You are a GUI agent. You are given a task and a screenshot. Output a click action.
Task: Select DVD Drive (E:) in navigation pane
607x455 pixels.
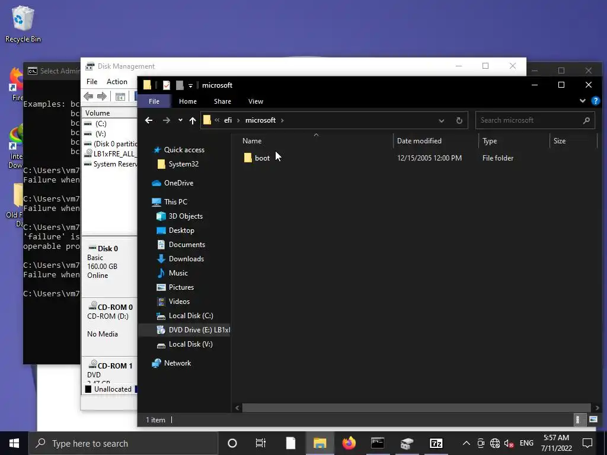(x=193, y=330)
